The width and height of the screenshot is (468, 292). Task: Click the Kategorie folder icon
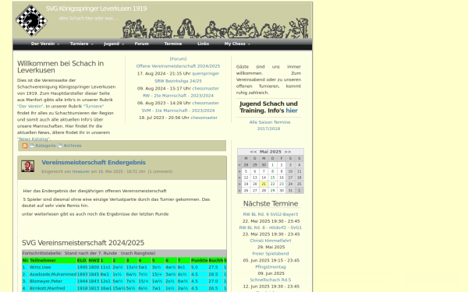click(32, 146)
